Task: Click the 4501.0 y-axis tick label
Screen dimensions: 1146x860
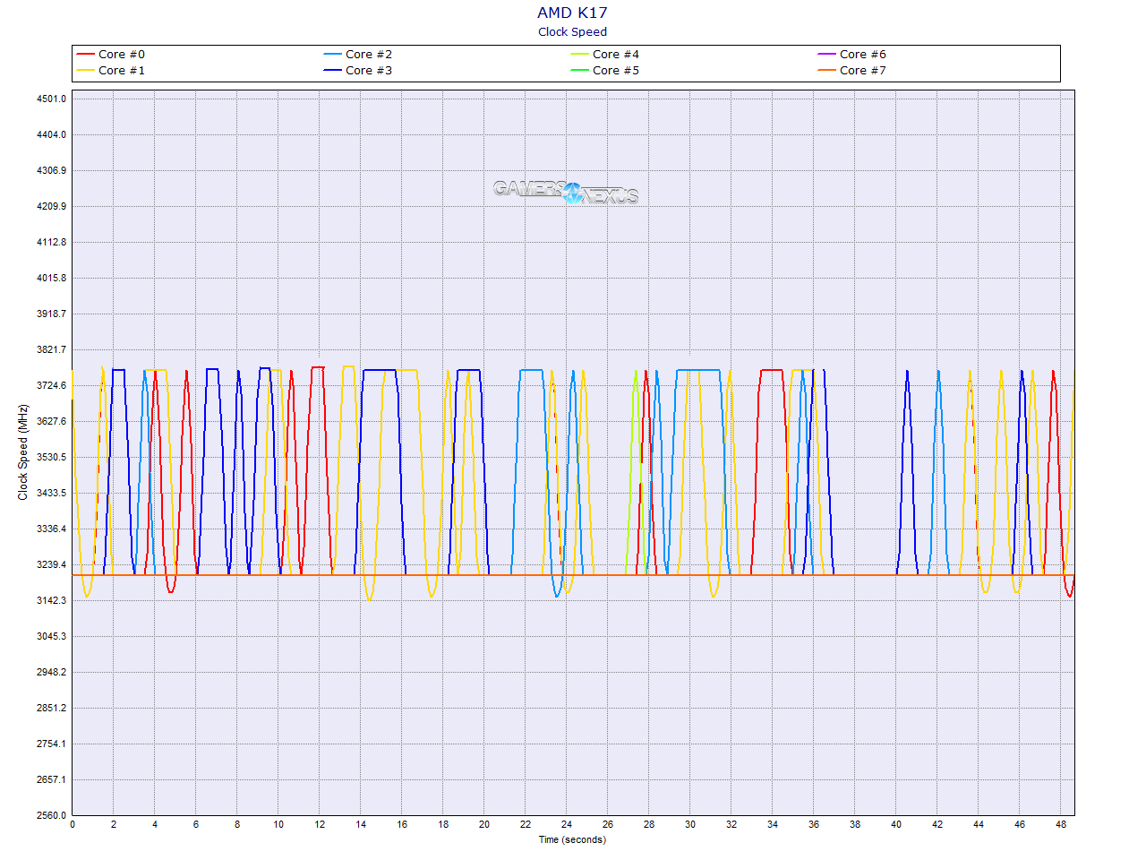Action: [x=51, y=99]
